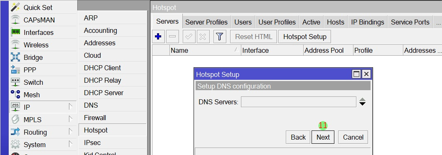
Task: Click the Bridge icon in sidebar
Action: 15,57
